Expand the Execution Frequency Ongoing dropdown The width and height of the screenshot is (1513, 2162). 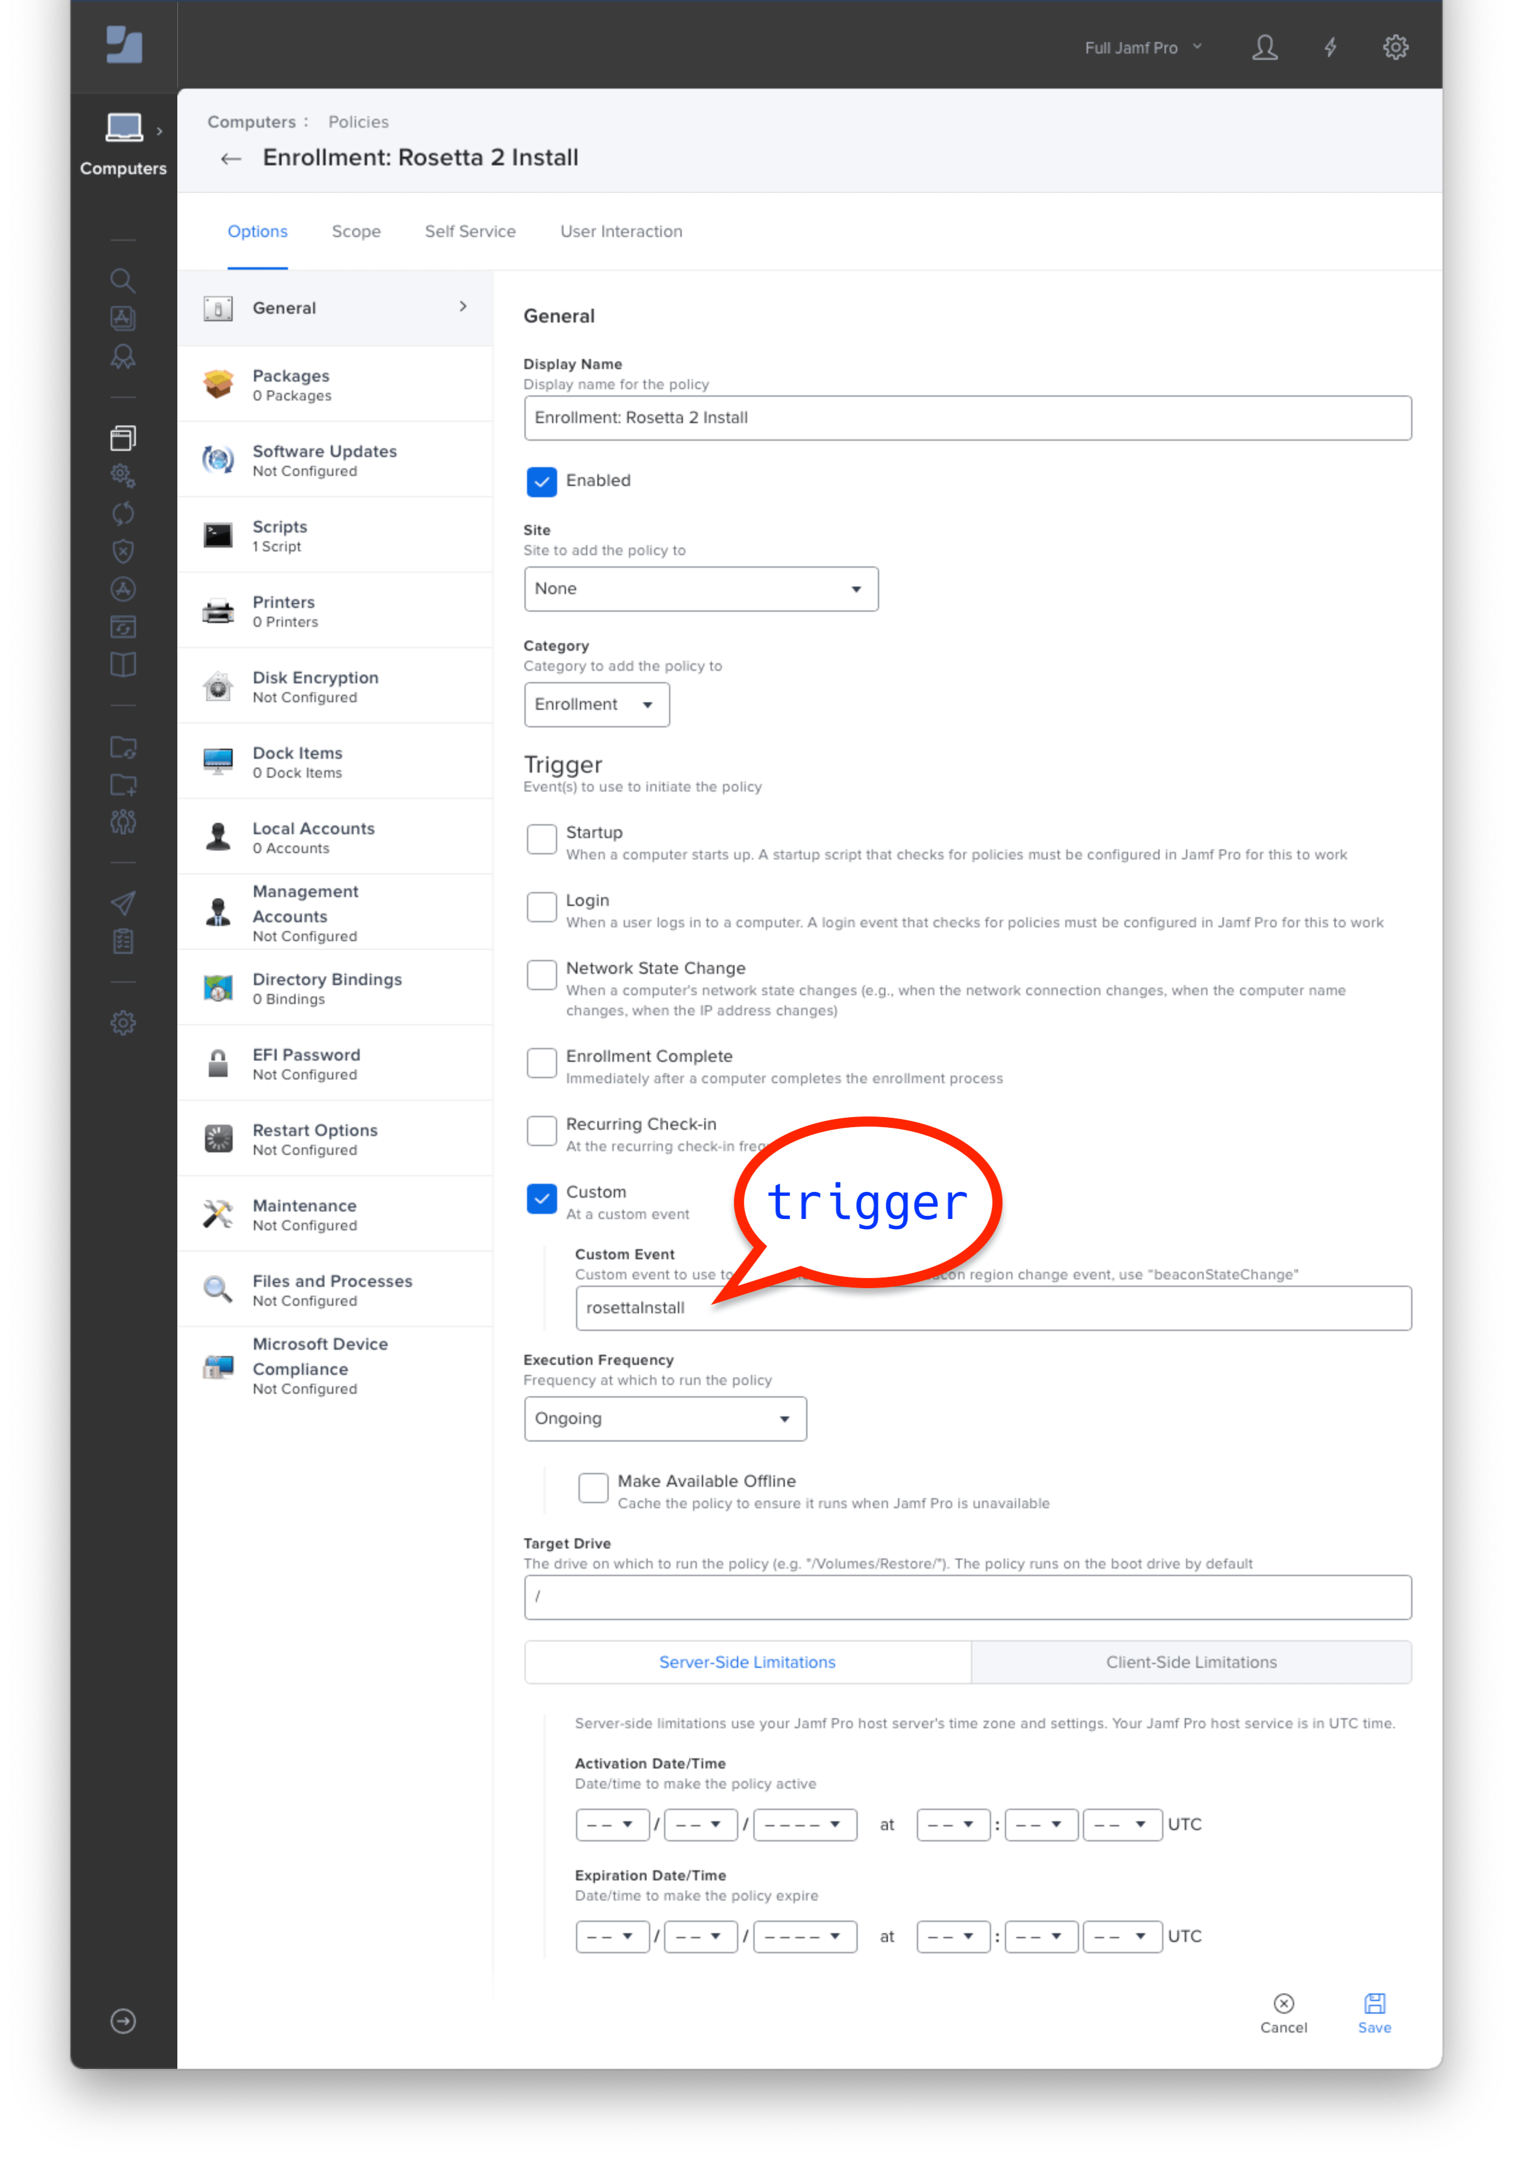click(x=665, y=1419)
